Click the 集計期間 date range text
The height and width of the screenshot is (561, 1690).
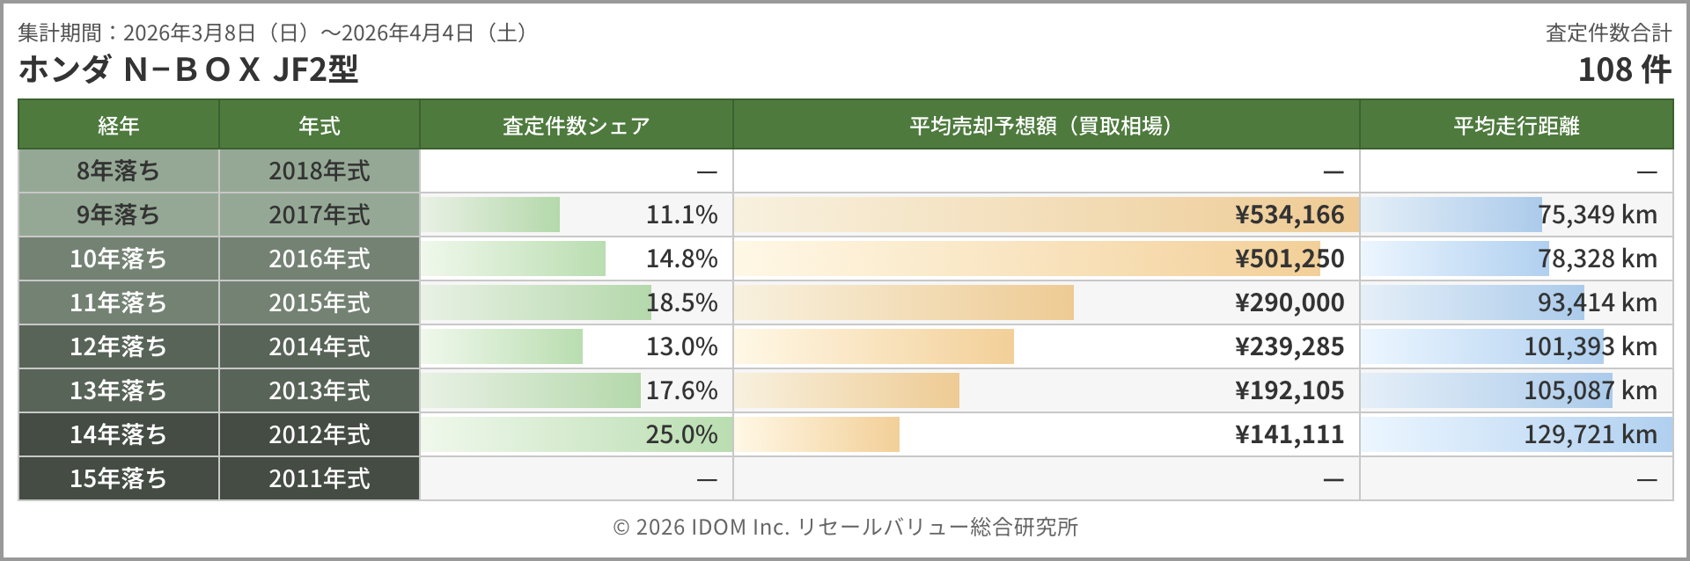(273, 33)
